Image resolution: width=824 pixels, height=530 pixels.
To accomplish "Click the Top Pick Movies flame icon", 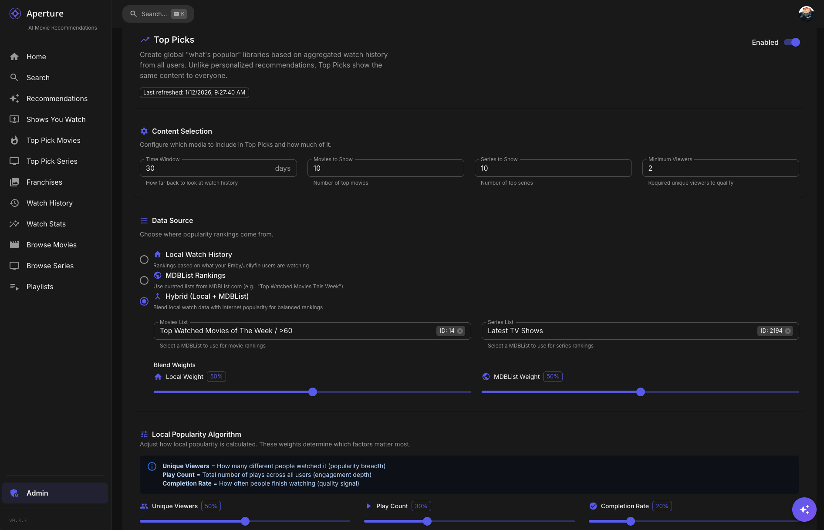I will (x=14, y=140).
